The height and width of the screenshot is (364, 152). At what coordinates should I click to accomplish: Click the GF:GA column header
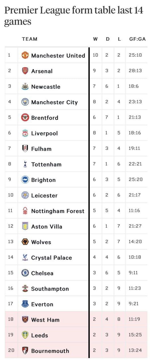pyautogui.click(x=138, y=39)
